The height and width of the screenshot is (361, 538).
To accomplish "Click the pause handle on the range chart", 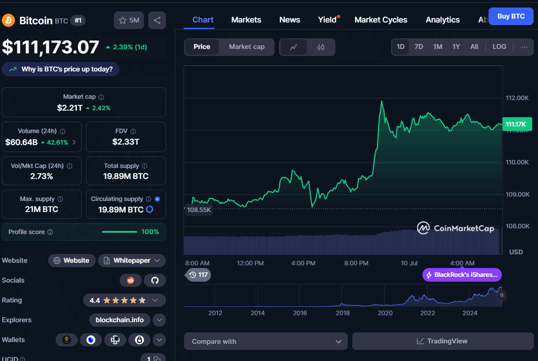I will (x=501, y=295).
